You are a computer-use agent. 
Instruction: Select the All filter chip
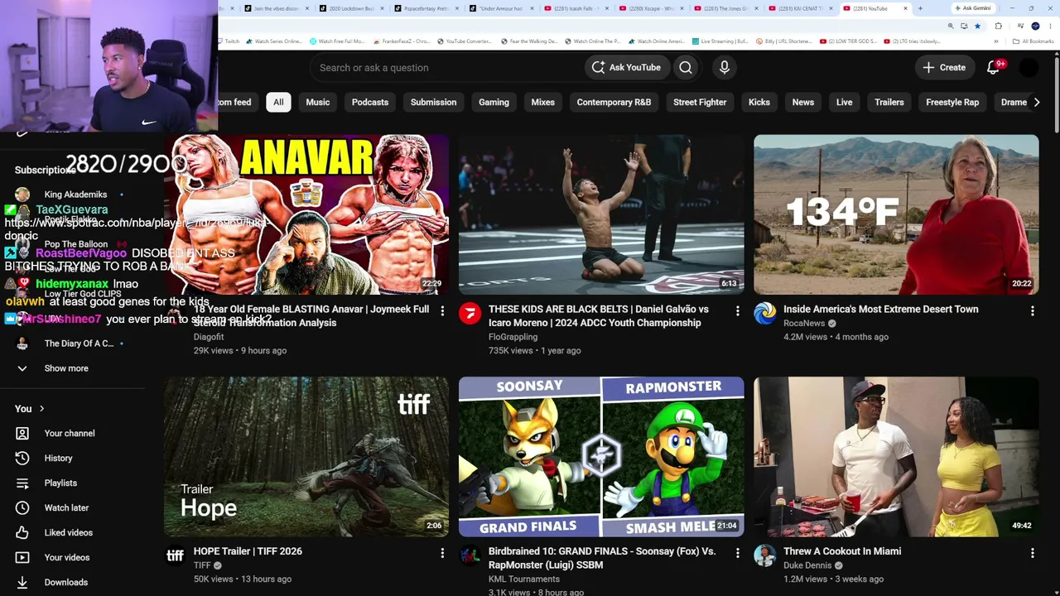point(278,102)
